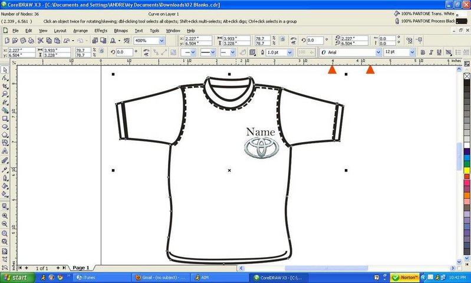Image resolution: width=471 pixels, height=283 pixels.
Task: Click the Norton tray button
Action: point(405,277)
